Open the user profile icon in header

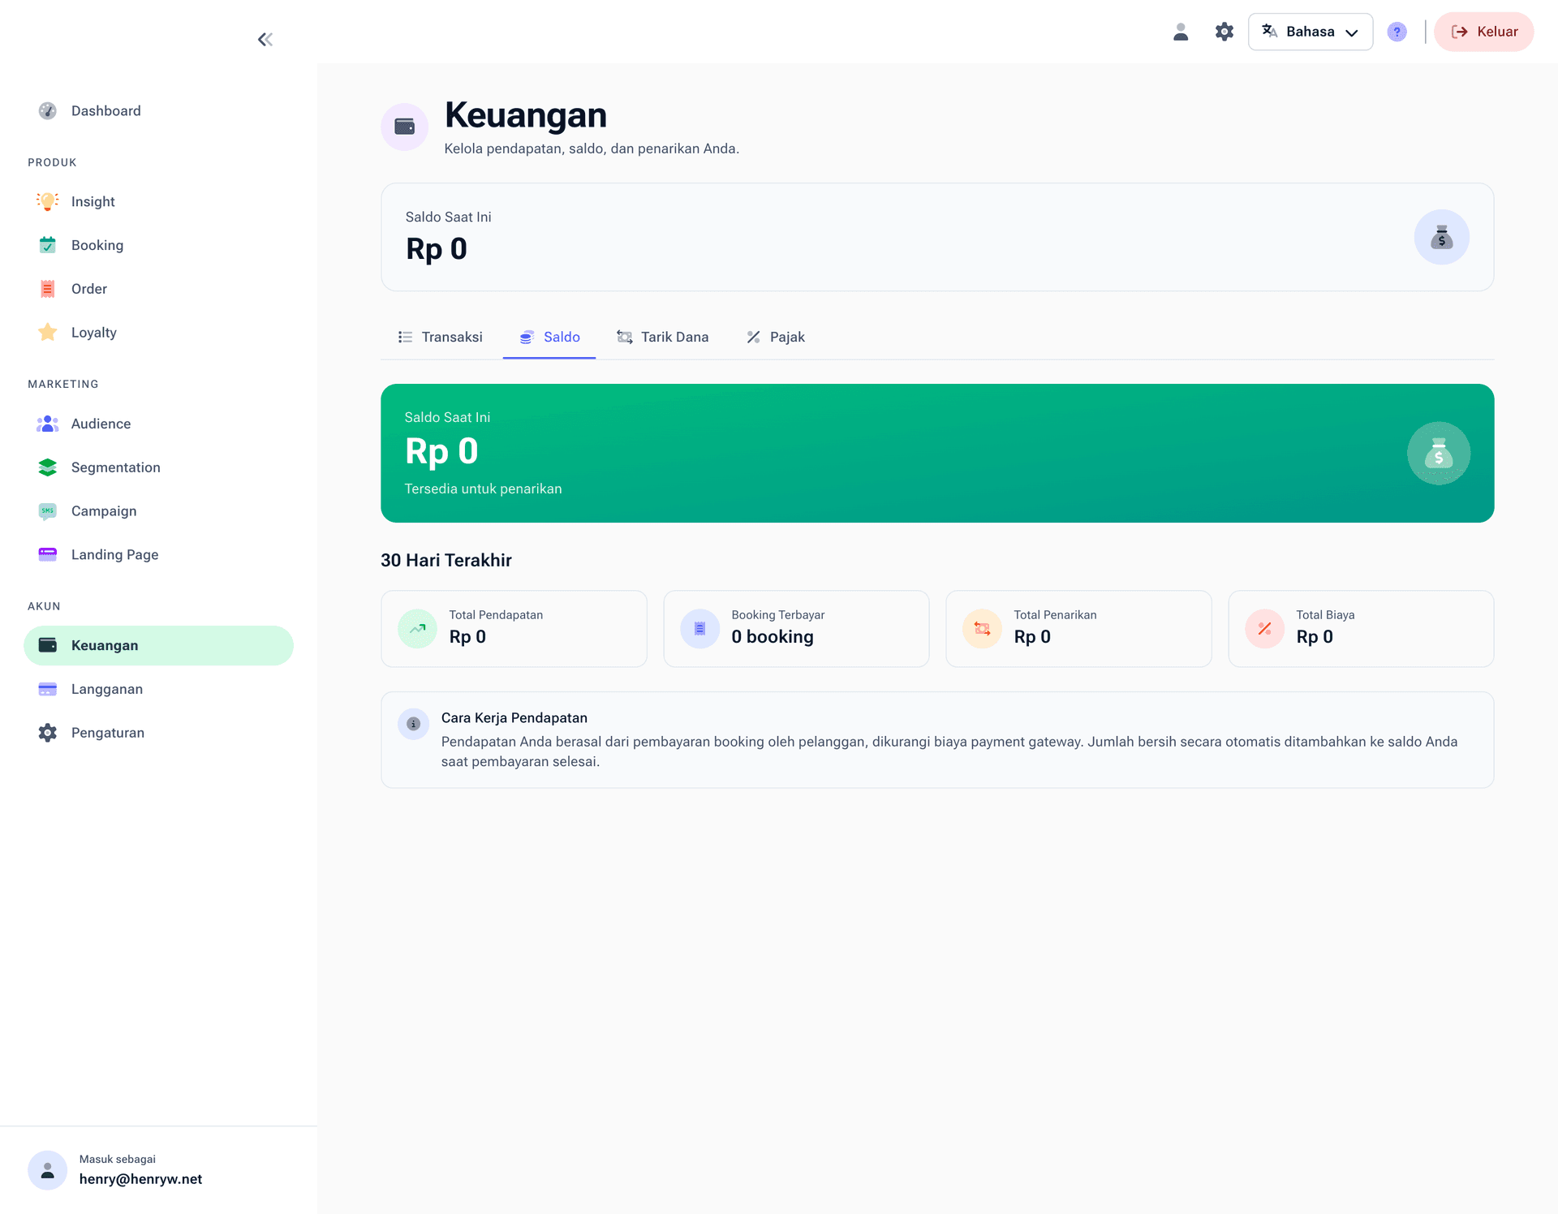[x=1181, y=32]
